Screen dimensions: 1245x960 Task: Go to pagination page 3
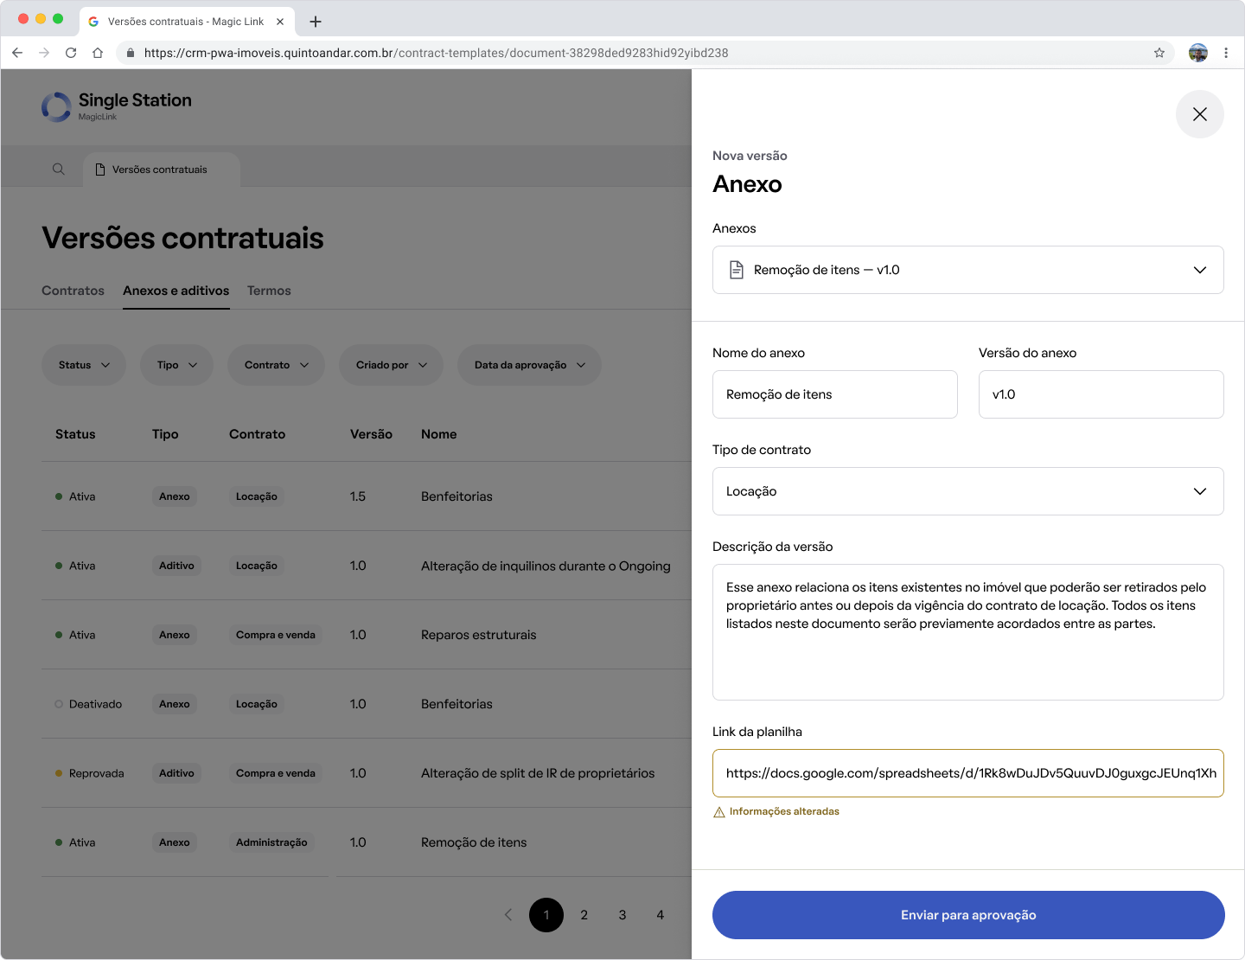click(622, 915)
